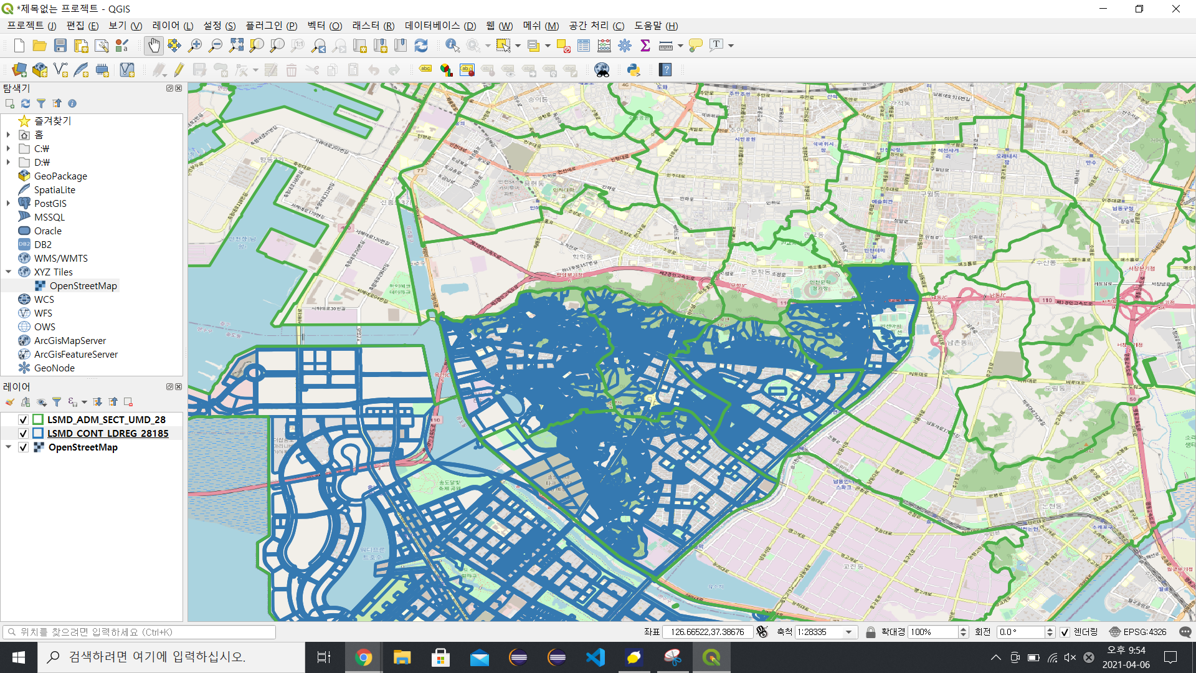Click the Save Project floppy icon
Screen dimensions: 1196x673
click(x=60, y=45)
